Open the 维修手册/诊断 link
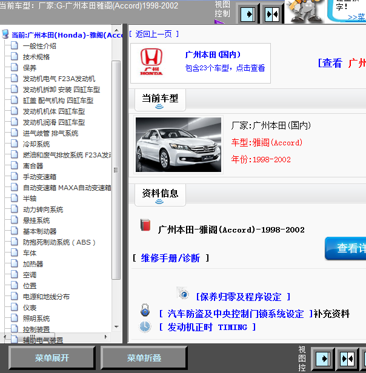366x373 pixels. 170,258
